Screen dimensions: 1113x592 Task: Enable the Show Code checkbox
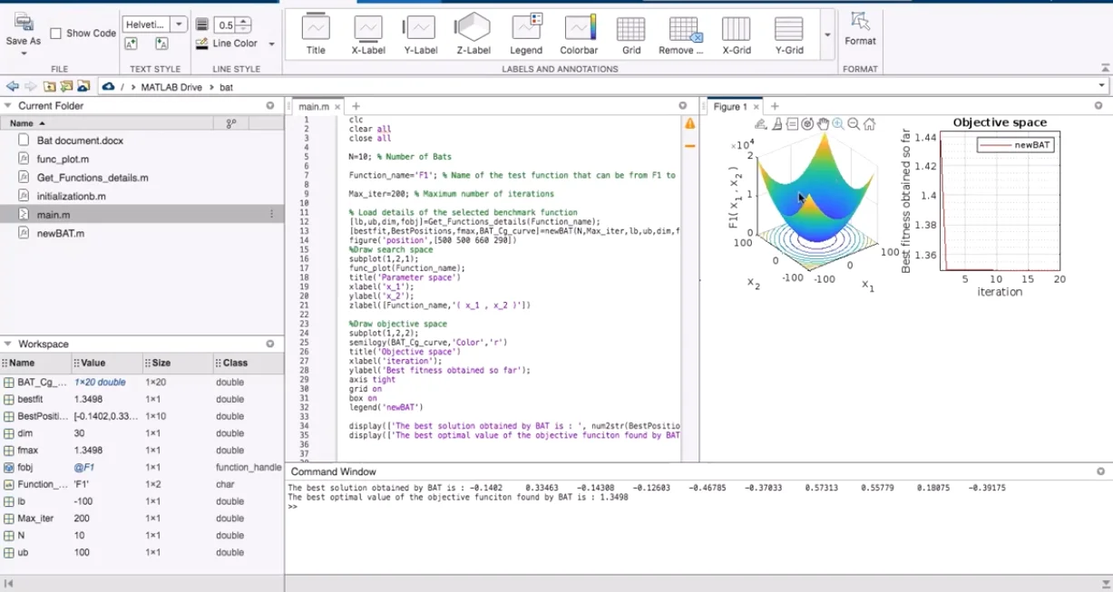pyautogui.click(x=56, y=34)
